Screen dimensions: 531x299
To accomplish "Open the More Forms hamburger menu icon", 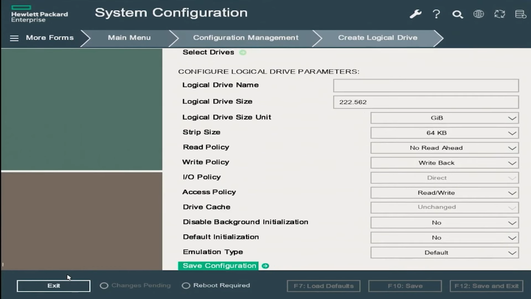I will pyautogui.click(x=14, y=38).
